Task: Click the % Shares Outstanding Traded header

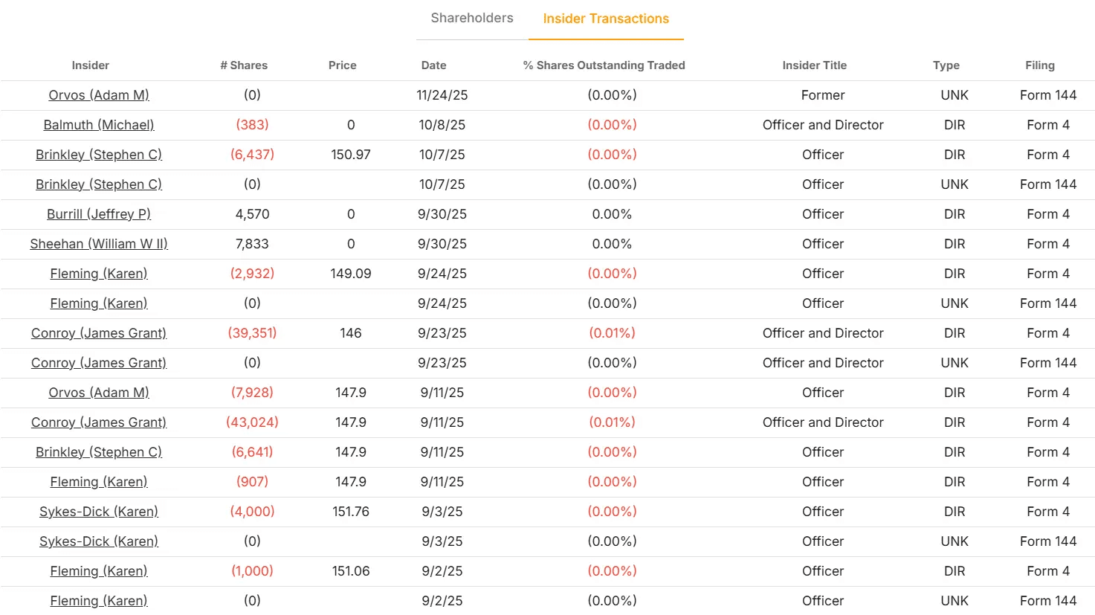Action: [604, 65]
